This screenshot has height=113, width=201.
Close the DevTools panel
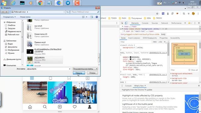tap(199, 23)
